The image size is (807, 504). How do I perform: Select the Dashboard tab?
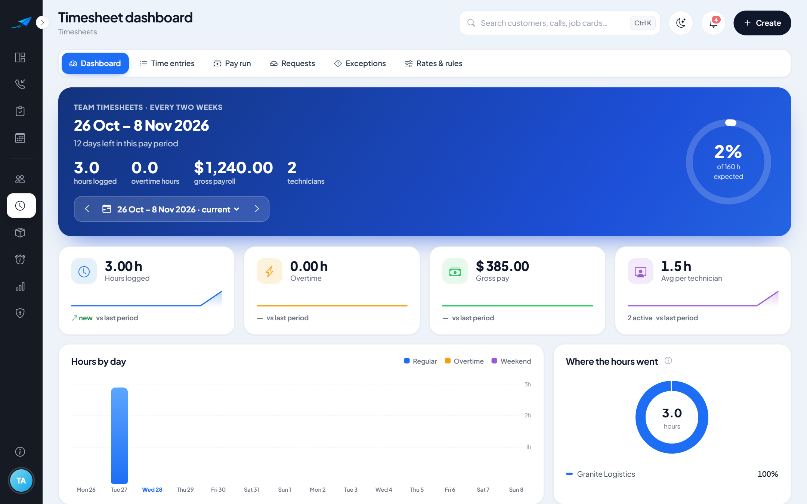(x=95, y=63)
